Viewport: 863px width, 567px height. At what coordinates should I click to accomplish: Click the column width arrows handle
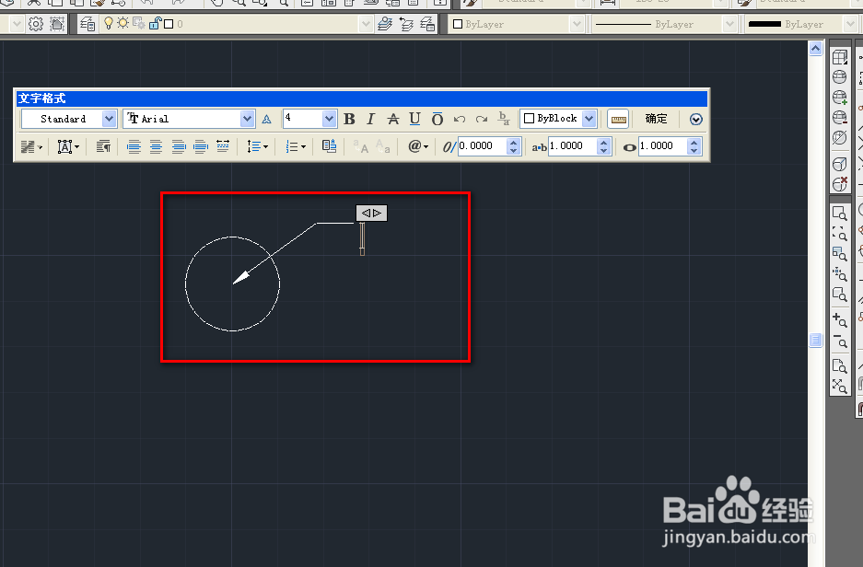371,213
